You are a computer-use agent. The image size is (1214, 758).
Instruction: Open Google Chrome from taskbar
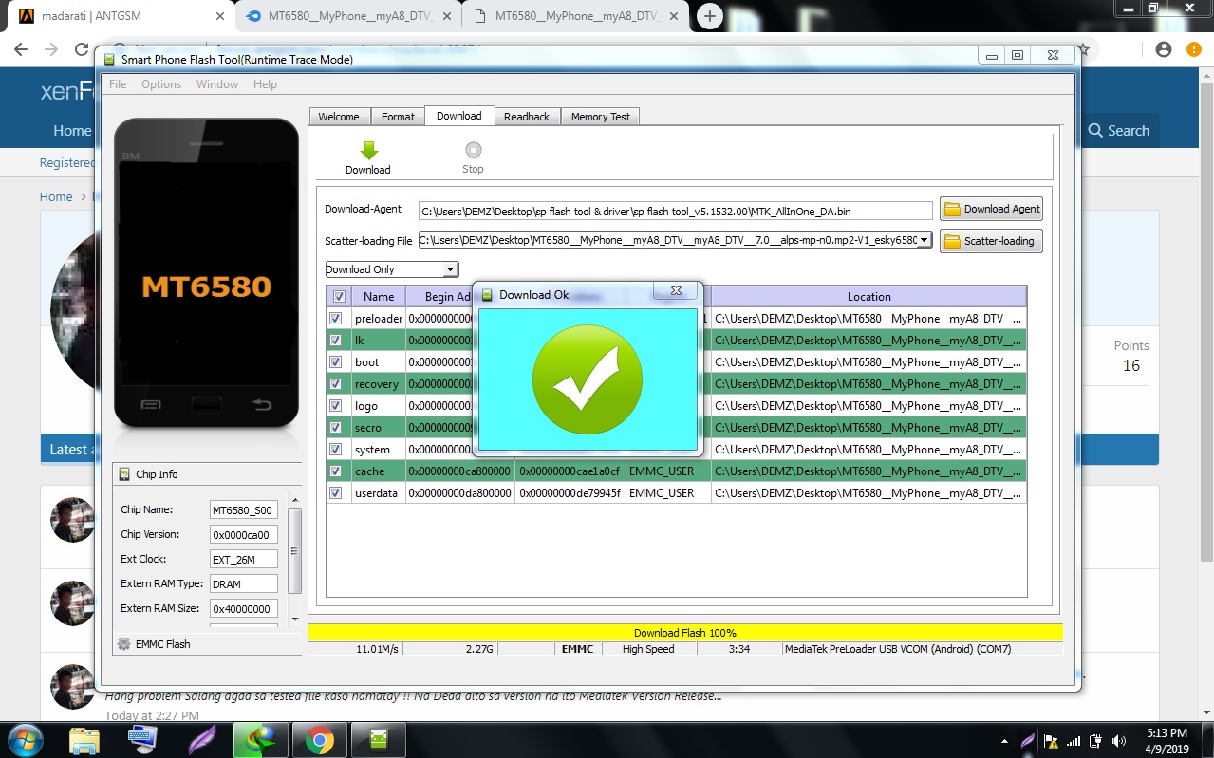point(319,739)
